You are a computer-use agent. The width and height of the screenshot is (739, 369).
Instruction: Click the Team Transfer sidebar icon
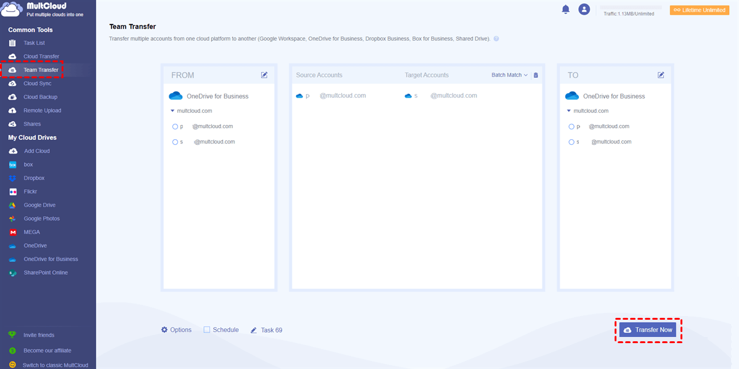point(12,70)
